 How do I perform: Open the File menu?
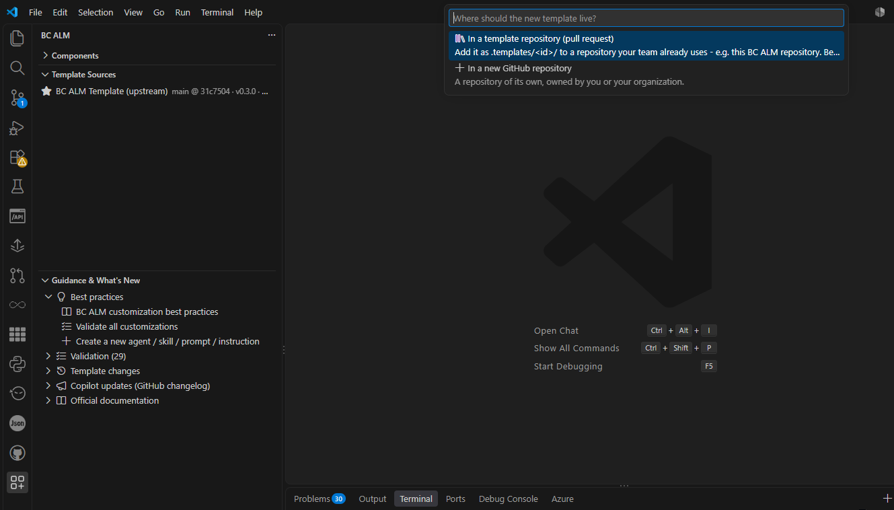pyautogui.click(x=36, y=12)
